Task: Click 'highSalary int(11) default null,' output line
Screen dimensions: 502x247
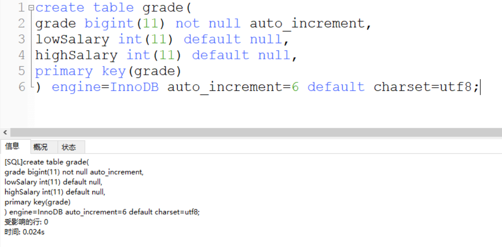Action: coord(55,192)
